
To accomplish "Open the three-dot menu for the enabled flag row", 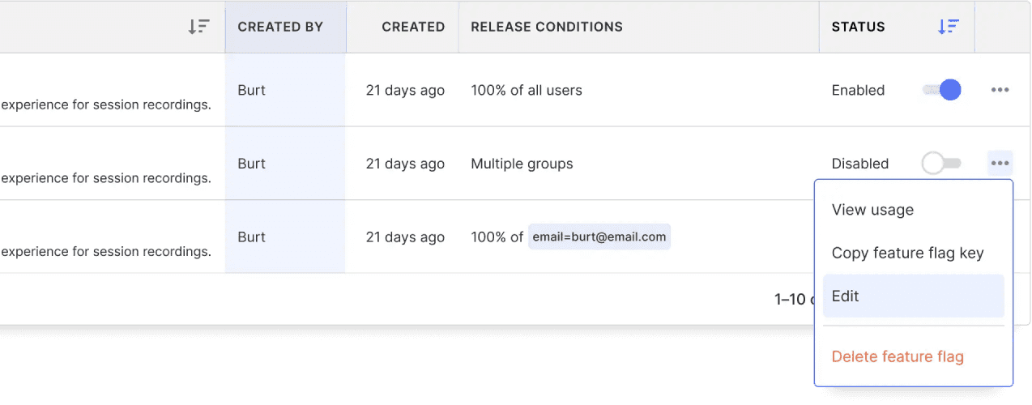I will tap(1000, 90).
